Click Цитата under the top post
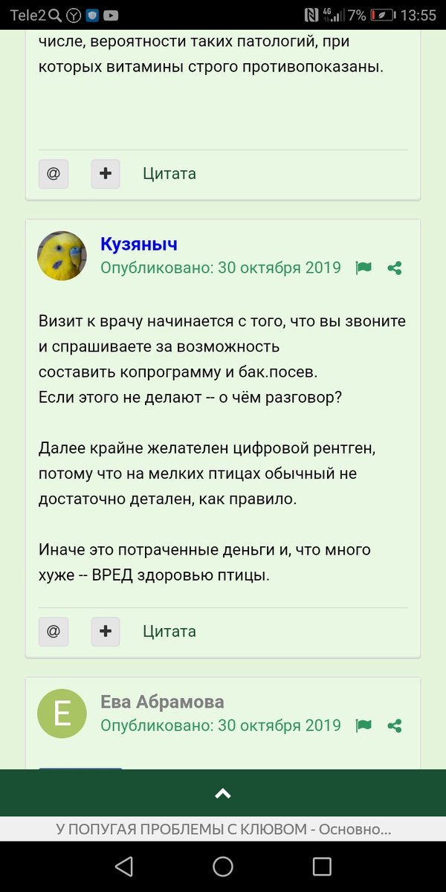This screenshot has width=446, height=892. [x=169, y=173]
